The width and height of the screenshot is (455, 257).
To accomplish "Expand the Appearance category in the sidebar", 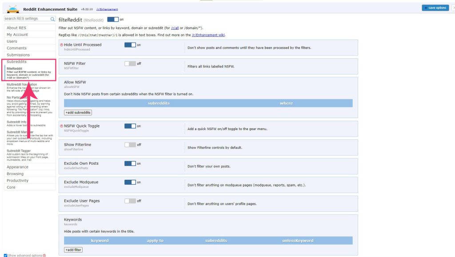I will (x=18, y=167).
